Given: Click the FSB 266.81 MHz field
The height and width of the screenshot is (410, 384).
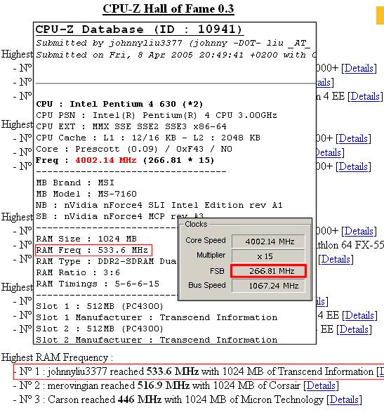Looking at the screenshot, I should 268,271.
